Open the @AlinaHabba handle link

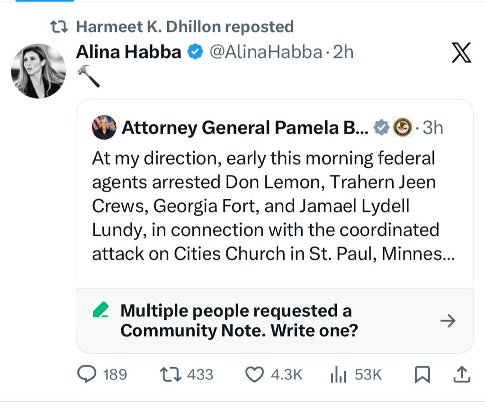pyautogui.click(x=265, y=52)
